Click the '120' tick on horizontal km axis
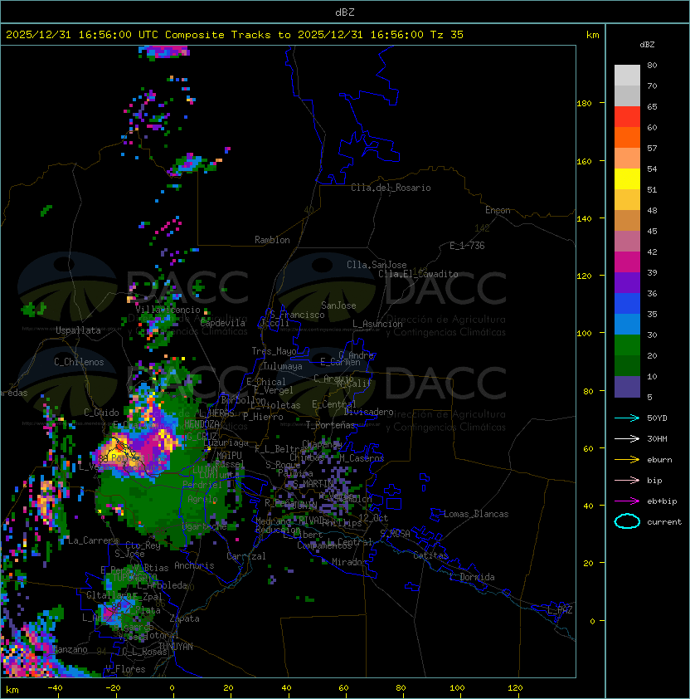The width and height of the screenshot is (690, 699). click(514, 688)
